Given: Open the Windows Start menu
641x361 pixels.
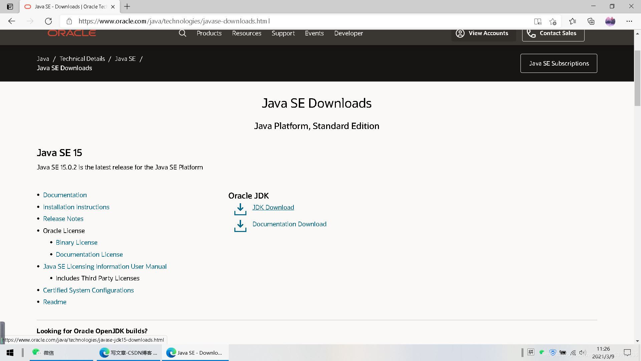Looking at the screenshot, I should [x=10, y=353].
